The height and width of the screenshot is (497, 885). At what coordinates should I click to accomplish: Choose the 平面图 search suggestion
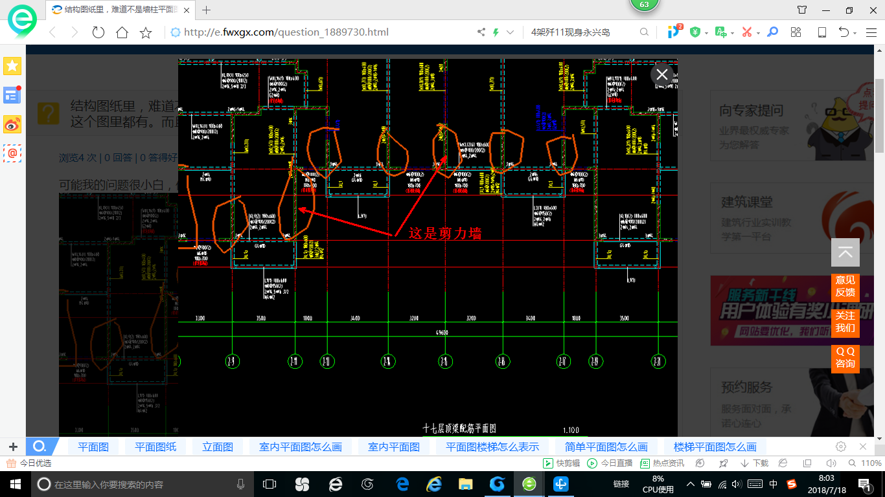click(93, 447)
